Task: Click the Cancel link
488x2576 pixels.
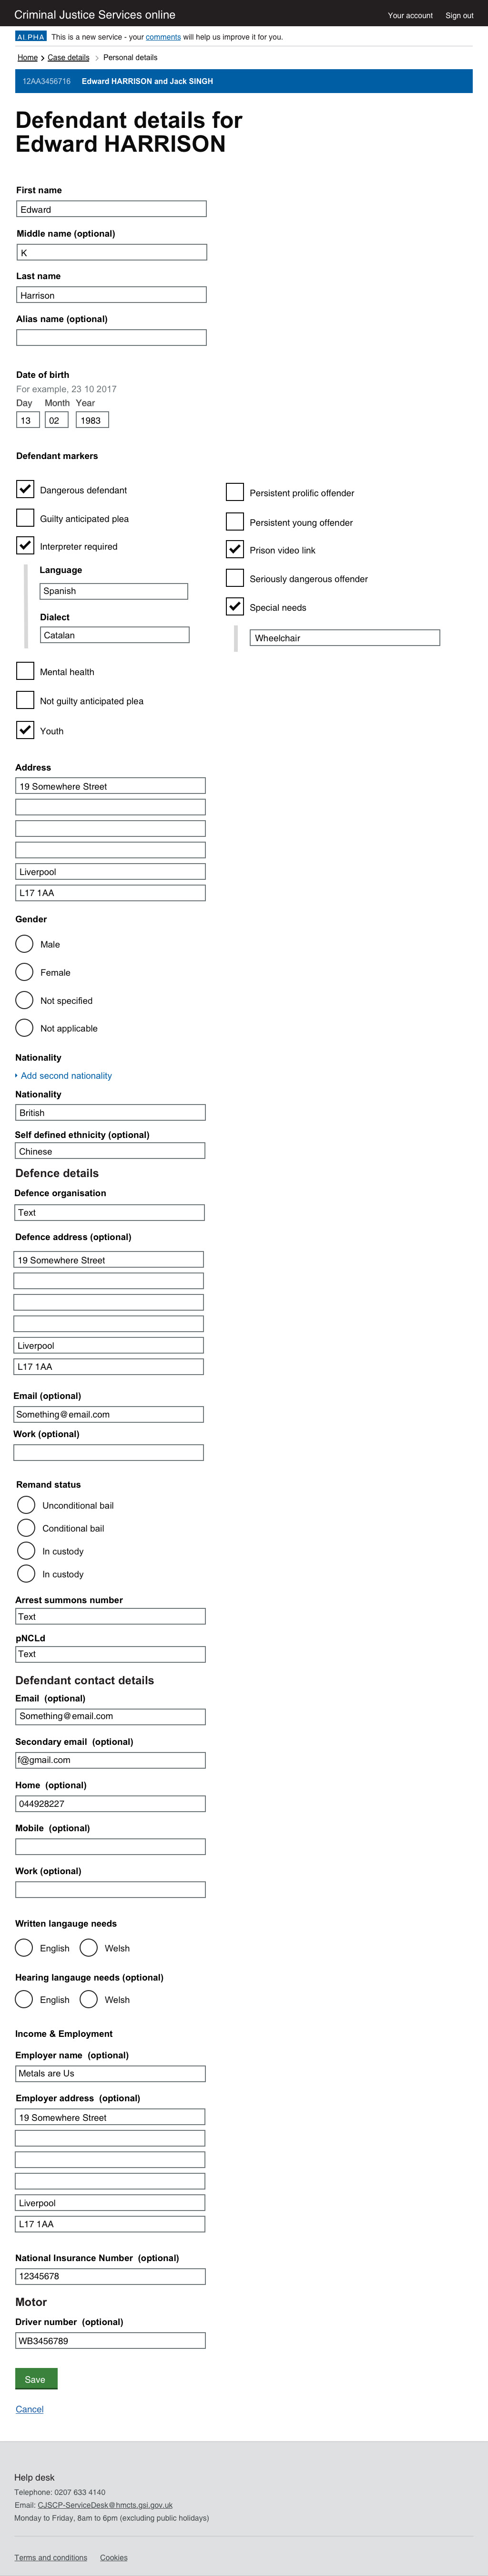Action: point(30,2409)
